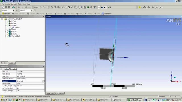
Task: Open the Help menu
Action: pos(29,4)
